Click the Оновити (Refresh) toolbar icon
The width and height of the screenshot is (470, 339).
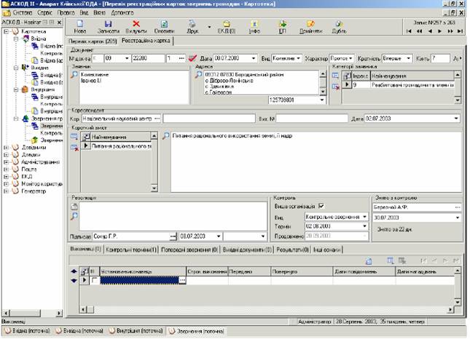[x=164, y=27]
